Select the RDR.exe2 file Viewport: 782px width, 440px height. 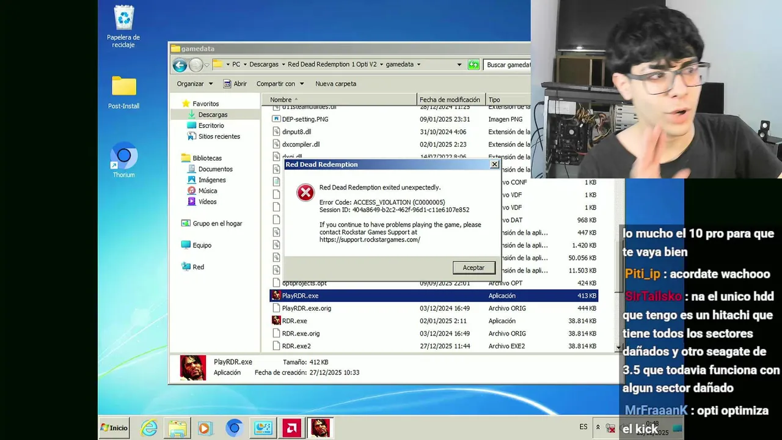(x=296, y=346)
